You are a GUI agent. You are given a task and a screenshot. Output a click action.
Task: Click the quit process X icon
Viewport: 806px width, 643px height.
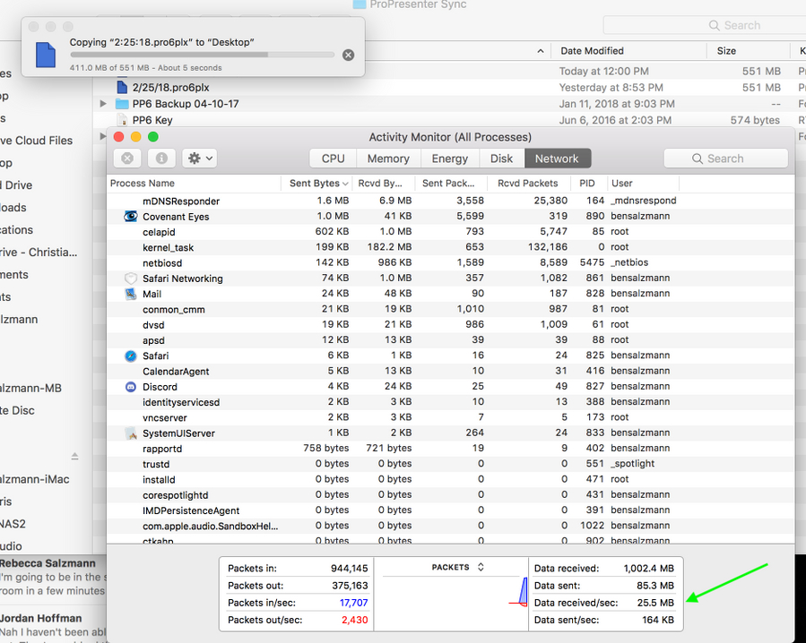click(127, 159)
